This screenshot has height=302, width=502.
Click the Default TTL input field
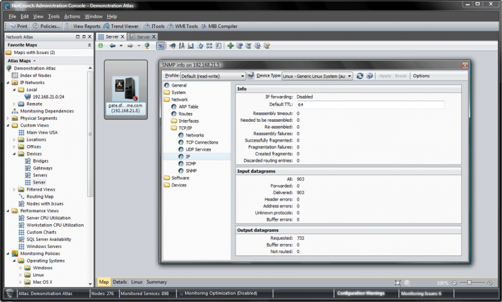click(x=370, y=105)
